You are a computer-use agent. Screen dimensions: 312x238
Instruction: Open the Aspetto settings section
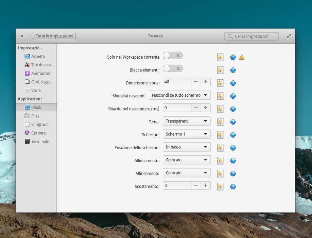coord(38,56)
